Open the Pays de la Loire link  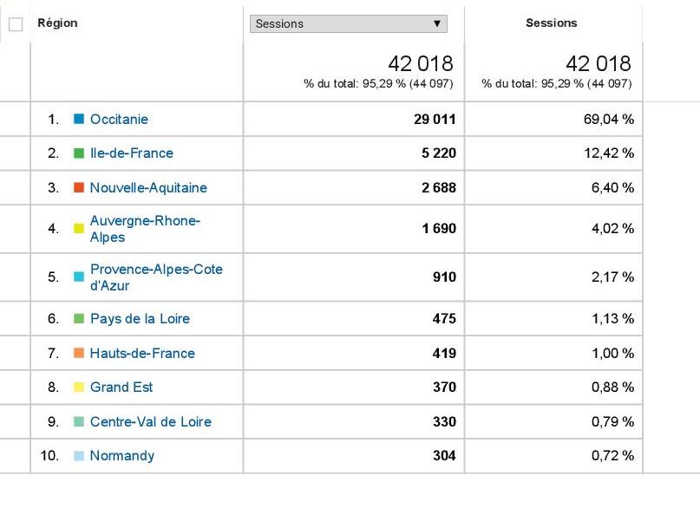[140, 319]
